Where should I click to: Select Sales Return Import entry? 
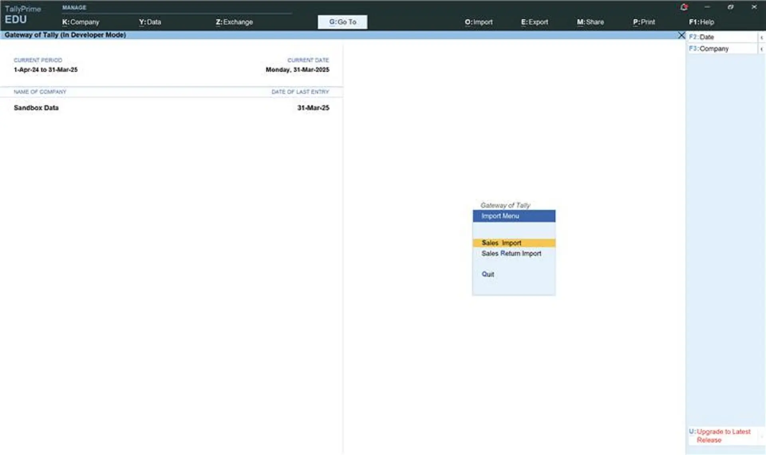(511, 253)
